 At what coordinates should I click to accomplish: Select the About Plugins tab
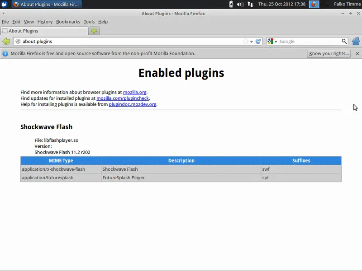(44, 31)
